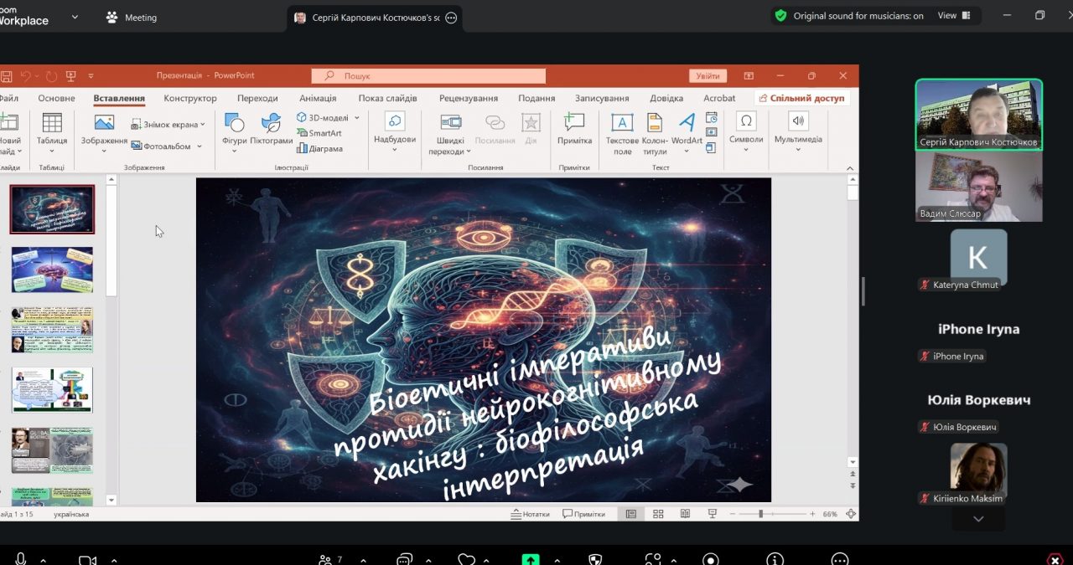The image size is (1073, 565).
Task: Click the zoom slider in status bar
Action: [760, 514]
